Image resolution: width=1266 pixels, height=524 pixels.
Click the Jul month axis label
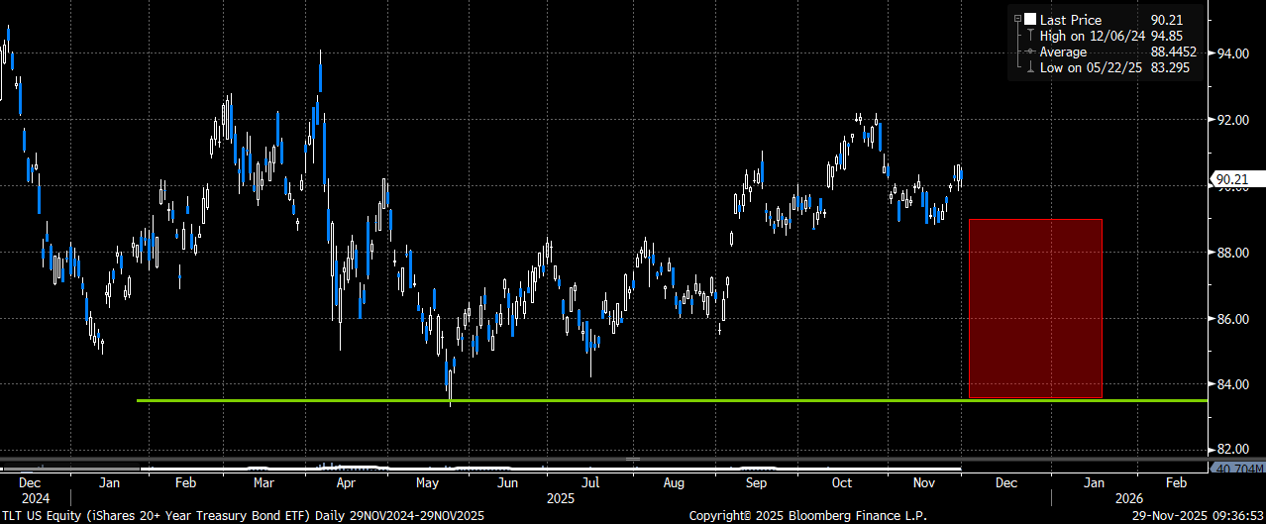tap(589, 483)
